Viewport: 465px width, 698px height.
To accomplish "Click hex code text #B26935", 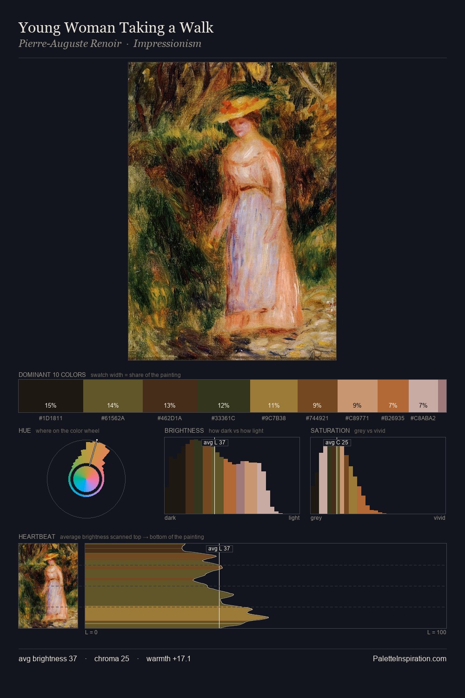I will coord(393,418).
